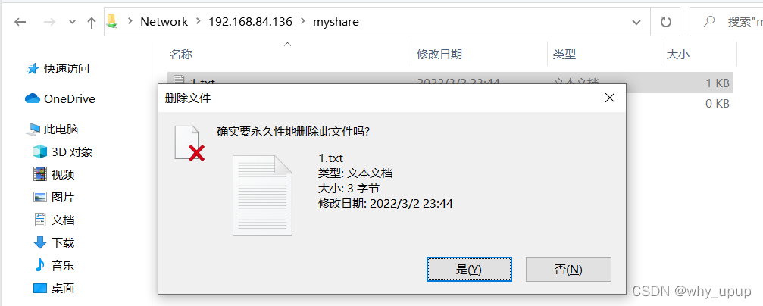Select 此电脑 in navigation pane

click(x=61, y=130)
